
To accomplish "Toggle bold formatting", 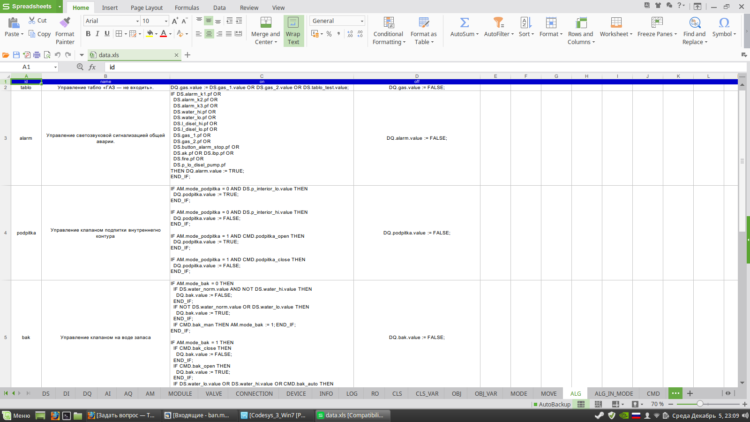I will [88, 34].
